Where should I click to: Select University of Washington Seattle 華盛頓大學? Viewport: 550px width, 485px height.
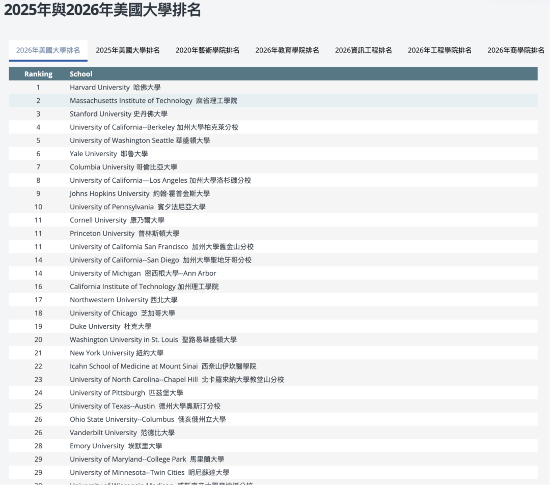pos(140,140)
